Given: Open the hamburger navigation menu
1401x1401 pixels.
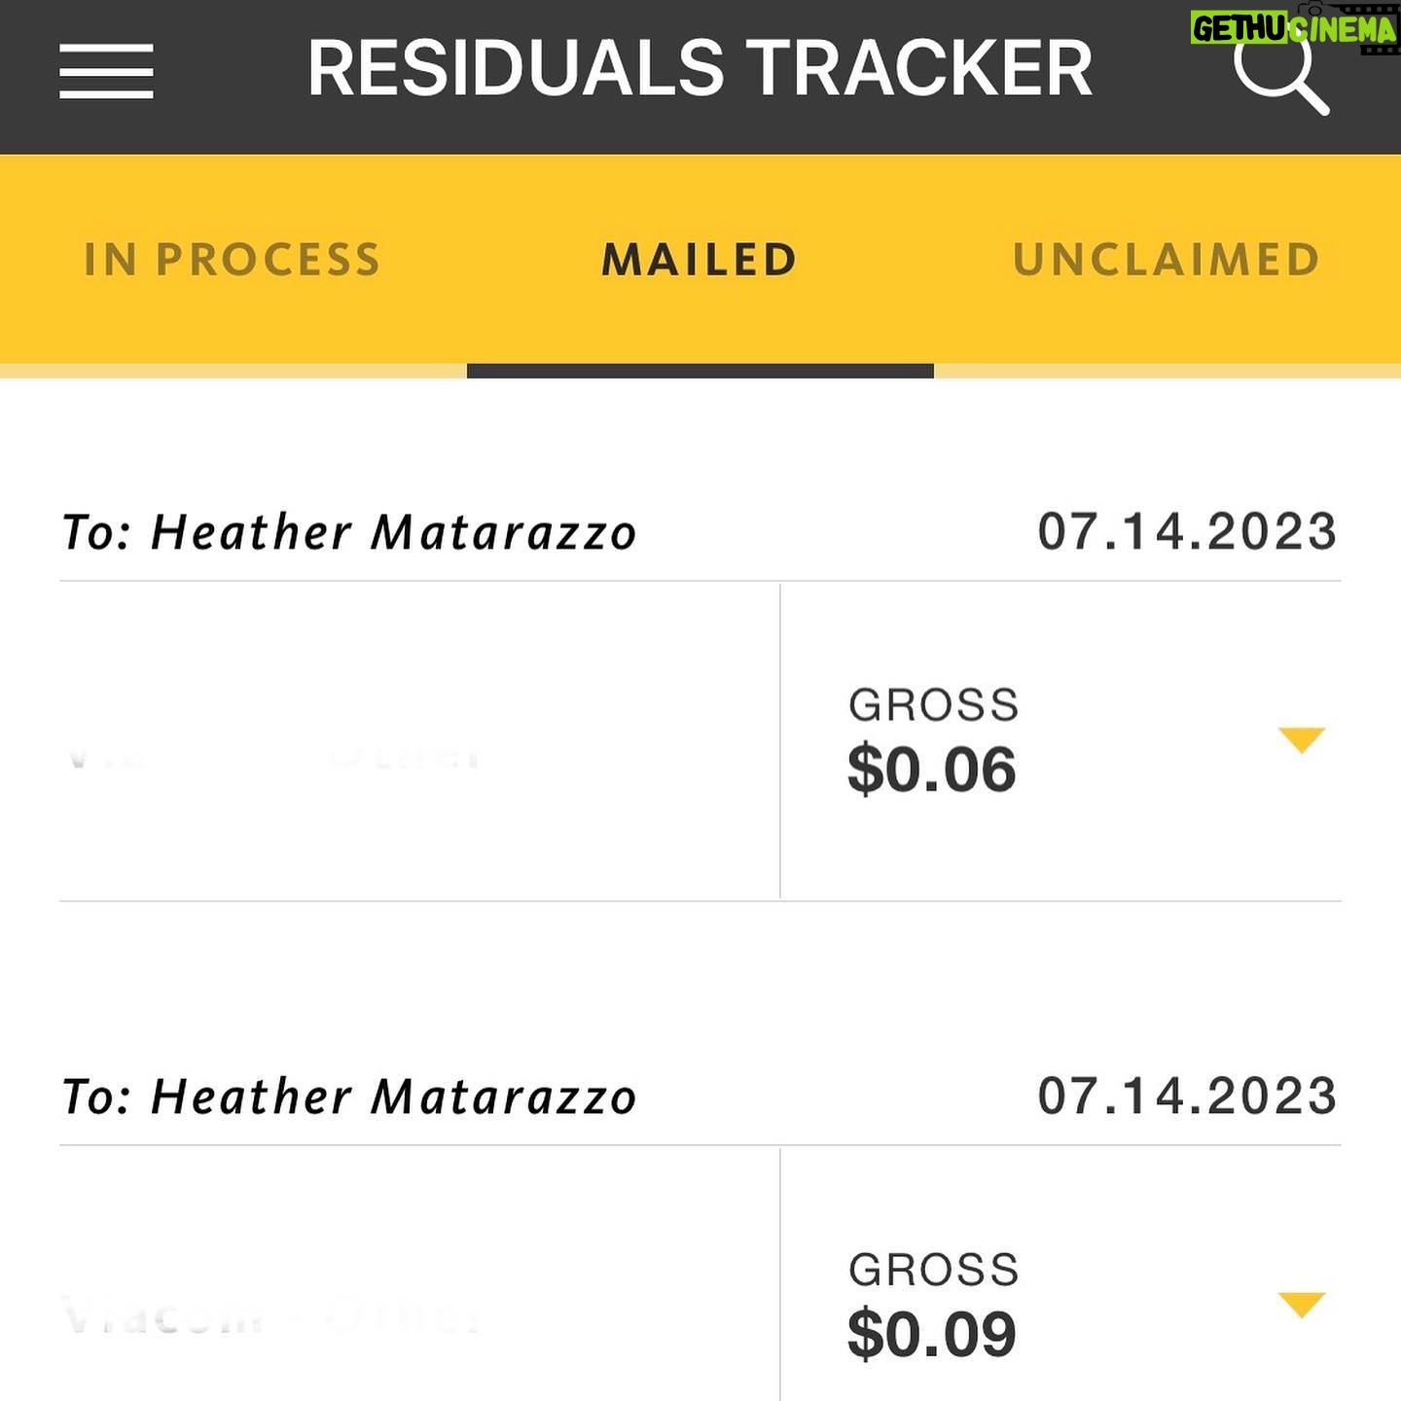Looking at the screenshot, I should click(x=106, y=71).
